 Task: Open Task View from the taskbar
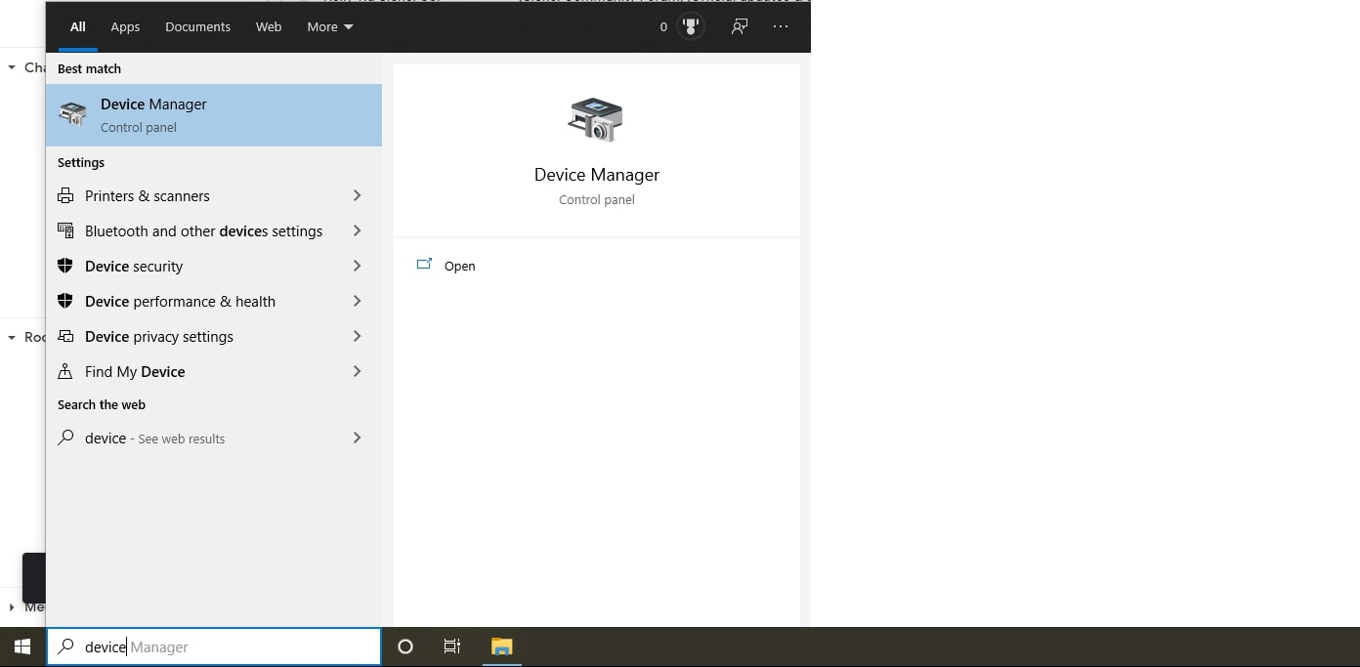click(452, 646)
